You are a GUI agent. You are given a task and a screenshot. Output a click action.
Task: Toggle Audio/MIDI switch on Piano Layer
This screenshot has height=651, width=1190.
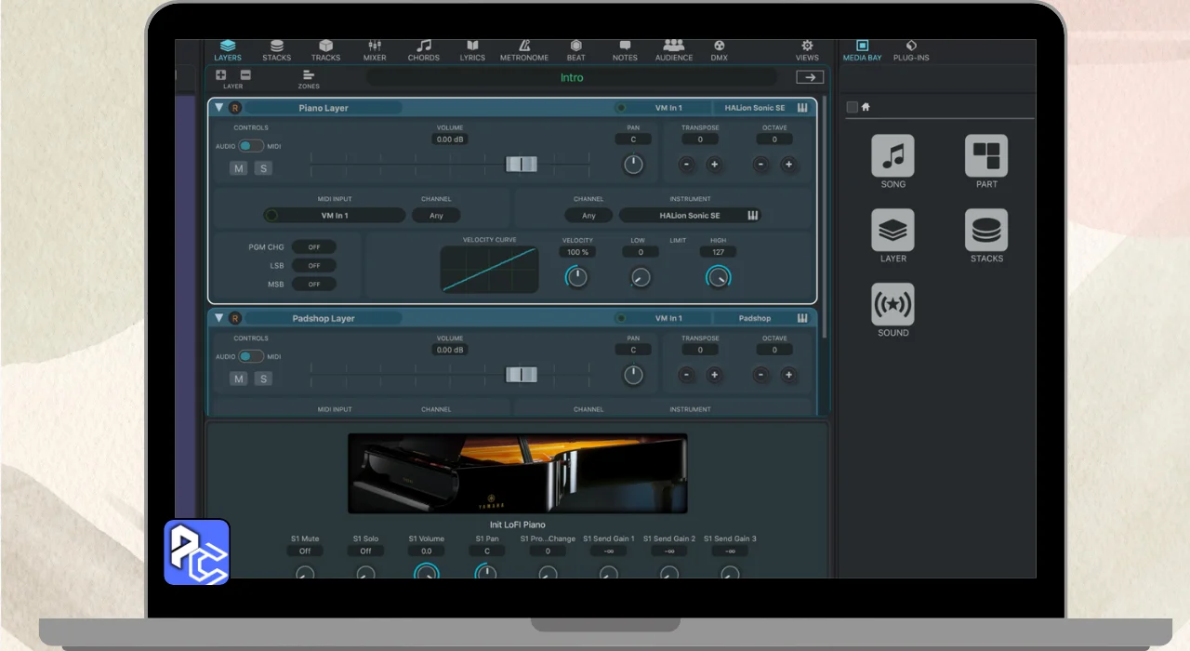pyautogui.click(x=251, y=146)
